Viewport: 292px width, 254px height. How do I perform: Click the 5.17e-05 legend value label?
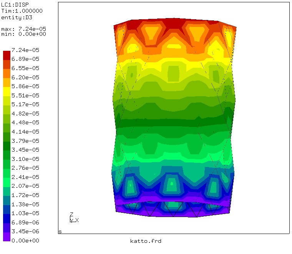pos(25,104)
